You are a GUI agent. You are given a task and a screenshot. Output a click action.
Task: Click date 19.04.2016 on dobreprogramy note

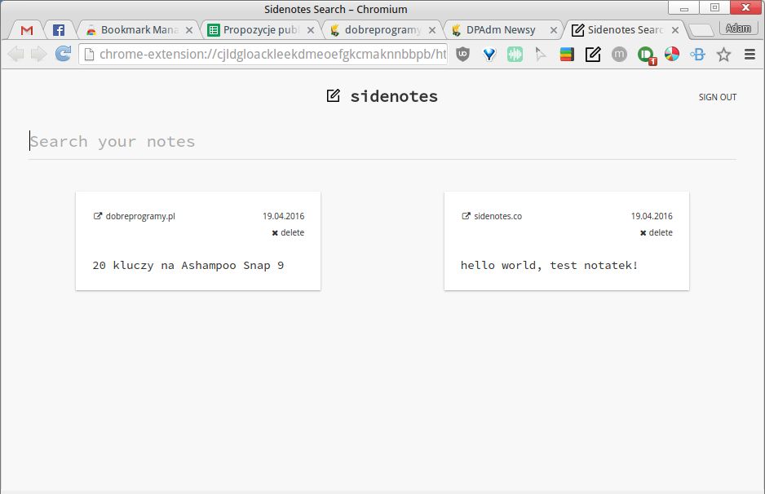pyautogui.click(x=284, y=216)
